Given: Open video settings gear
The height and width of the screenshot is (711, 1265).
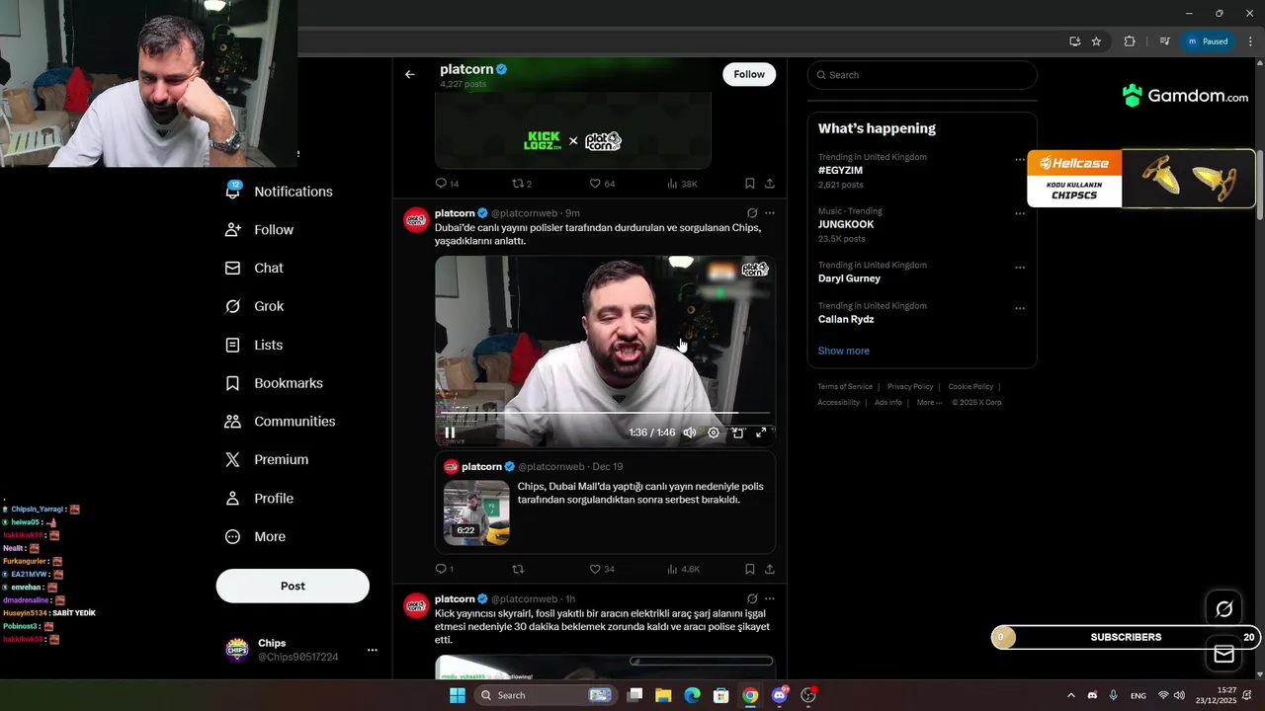Looking at the screenshot, I should [x=714, y=433].
